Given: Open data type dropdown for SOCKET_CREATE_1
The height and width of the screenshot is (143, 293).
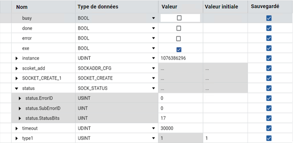Looking at the screenshot, I should [154, 78].
